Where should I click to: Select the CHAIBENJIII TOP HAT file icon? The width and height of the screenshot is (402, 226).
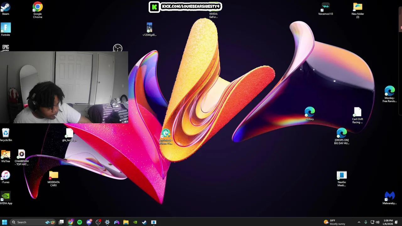tap(21, 158)
